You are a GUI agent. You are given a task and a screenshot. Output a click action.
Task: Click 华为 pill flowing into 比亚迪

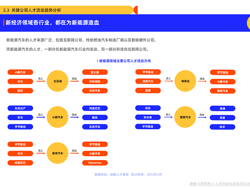20,81
